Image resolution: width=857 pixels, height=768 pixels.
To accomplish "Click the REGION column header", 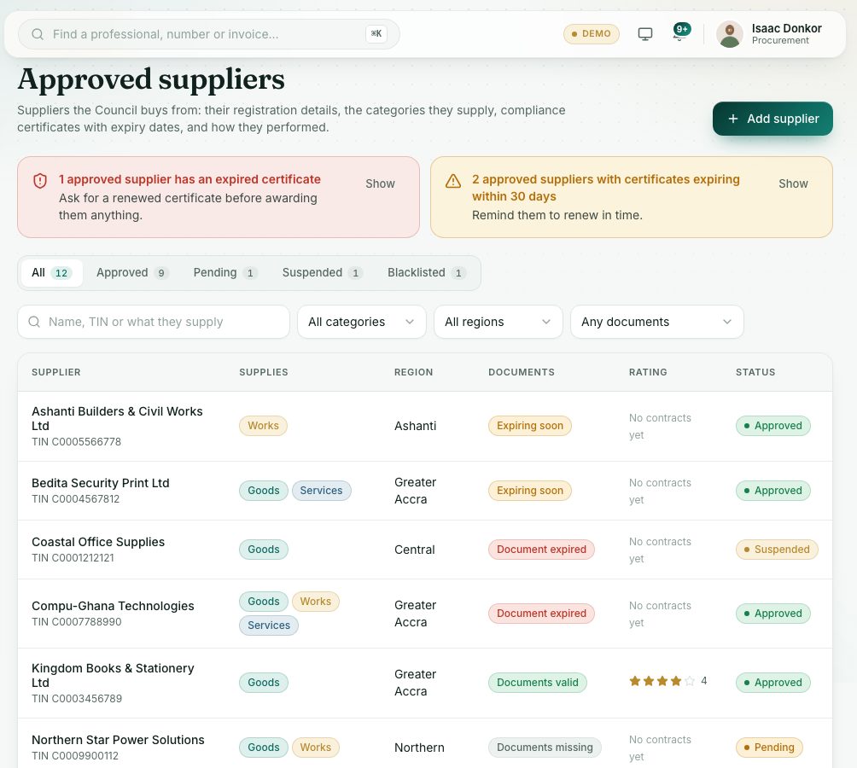I will 414,372.
